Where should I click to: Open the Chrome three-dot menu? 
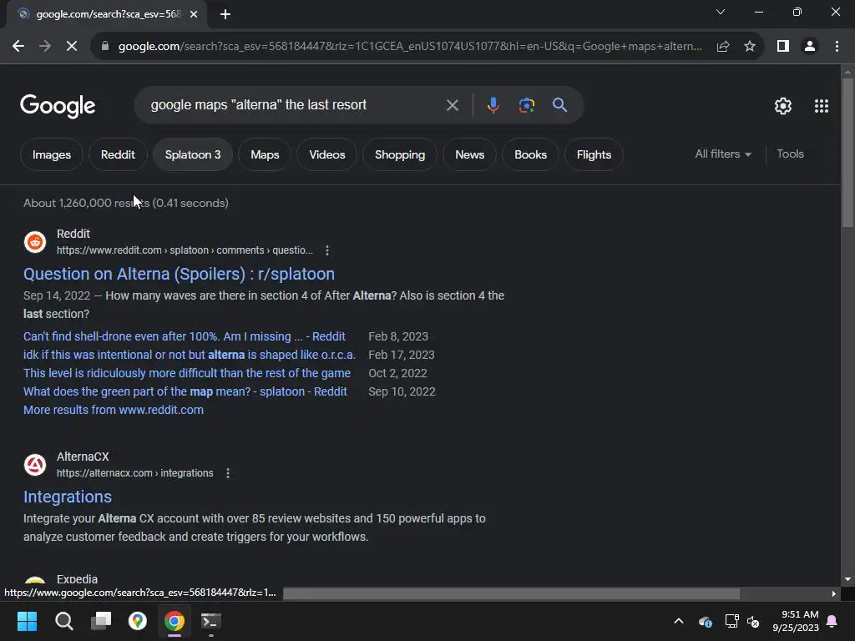pos(837,47)
